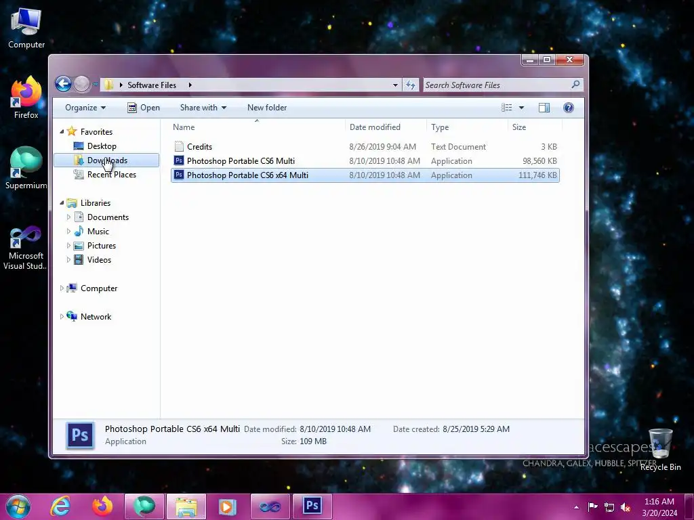Viewport: 694px width, 520px height.
Task: Open the Share with dropdown menu
Action: (x=203, y=108)
